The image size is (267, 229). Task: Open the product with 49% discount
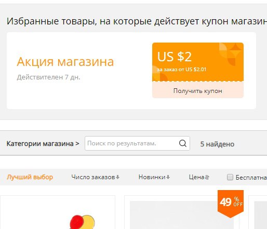click(182, 214)
